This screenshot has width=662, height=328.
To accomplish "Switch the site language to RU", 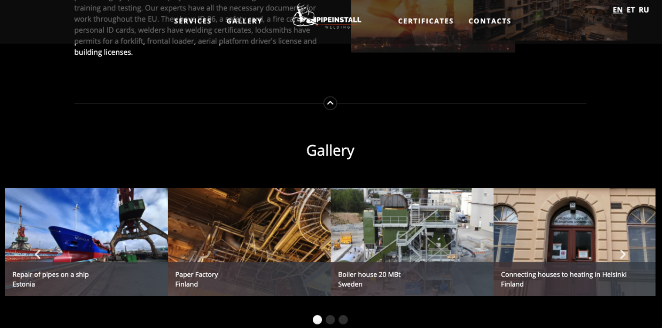I will coord(644,9).
